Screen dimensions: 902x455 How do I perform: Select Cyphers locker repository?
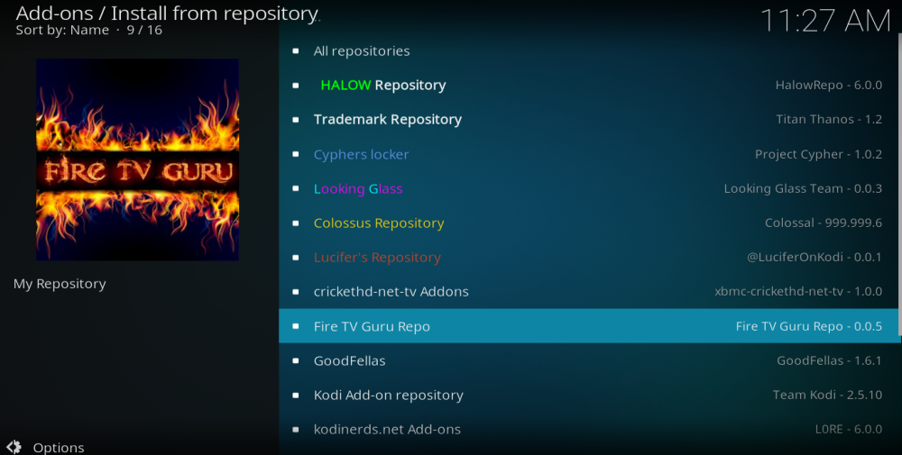click(361, 155)
